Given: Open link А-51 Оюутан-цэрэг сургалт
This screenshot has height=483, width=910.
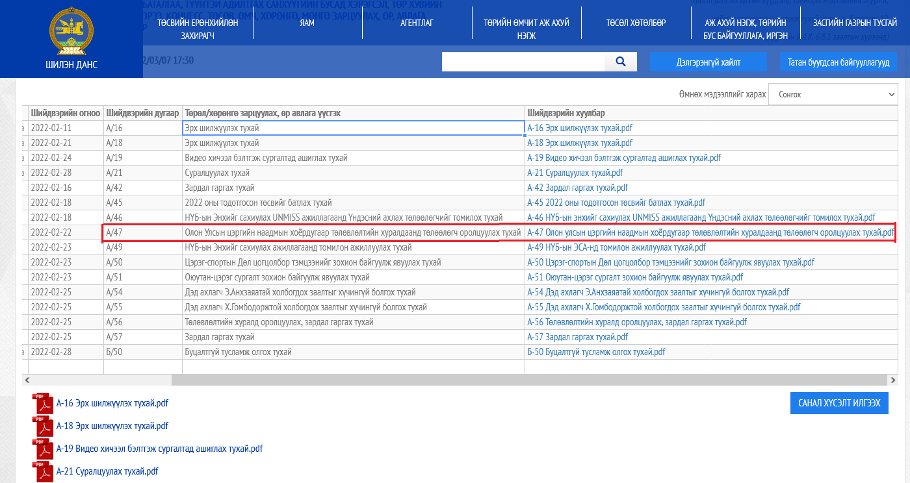Looking at the screenshot, I should [x=635, y=277].
